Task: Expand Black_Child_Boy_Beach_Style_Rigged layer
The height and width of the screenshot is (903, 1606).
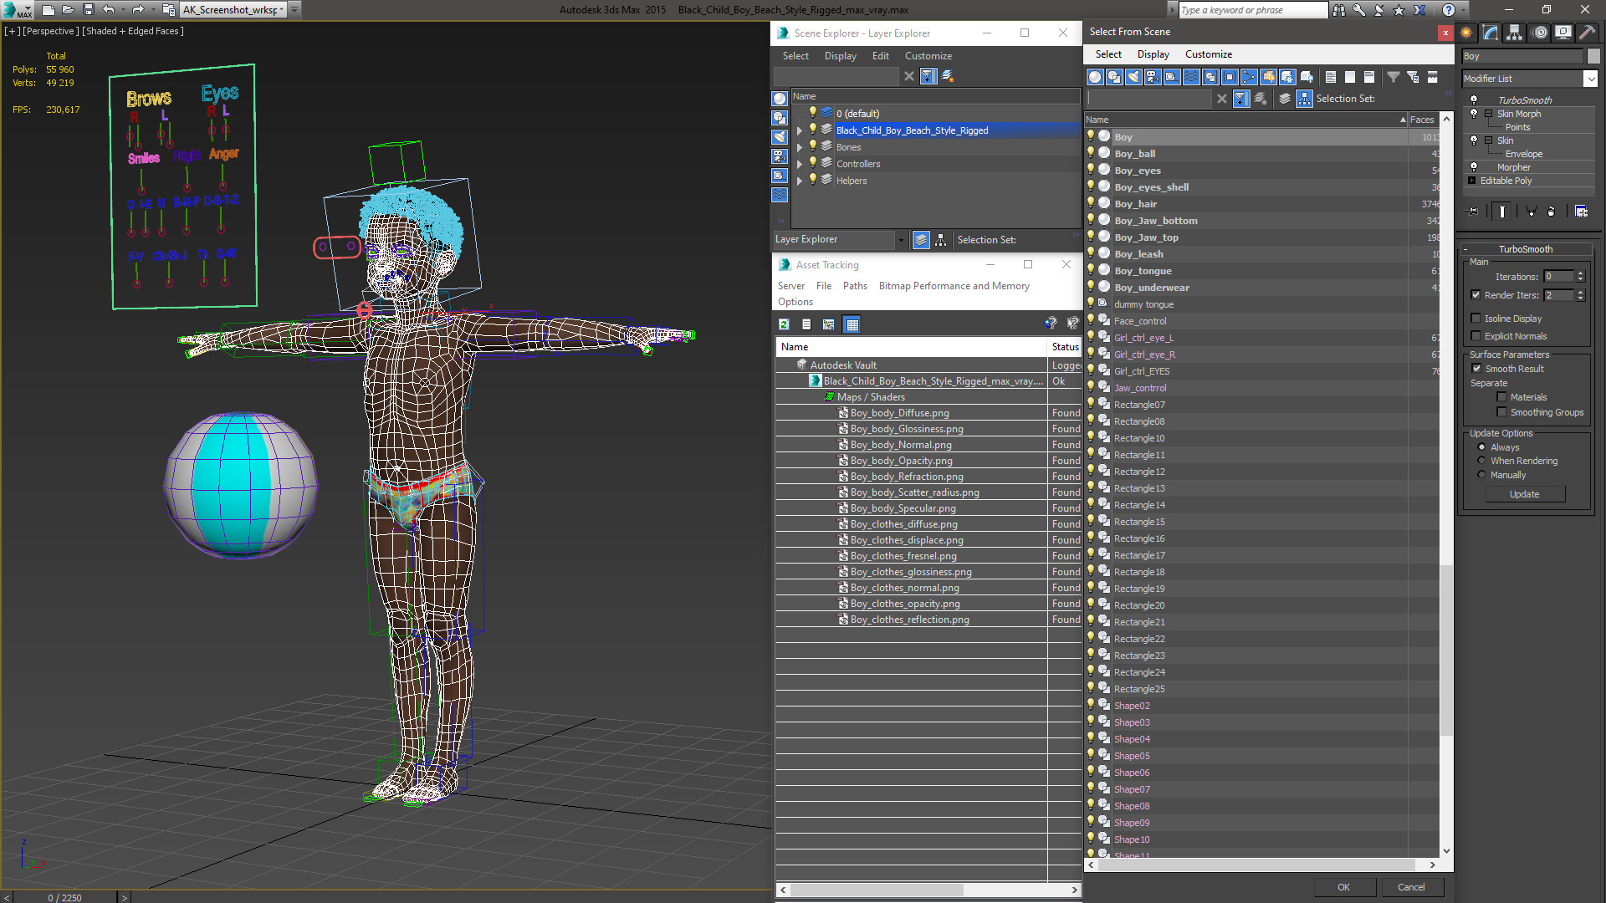Action: click(800, 130)
